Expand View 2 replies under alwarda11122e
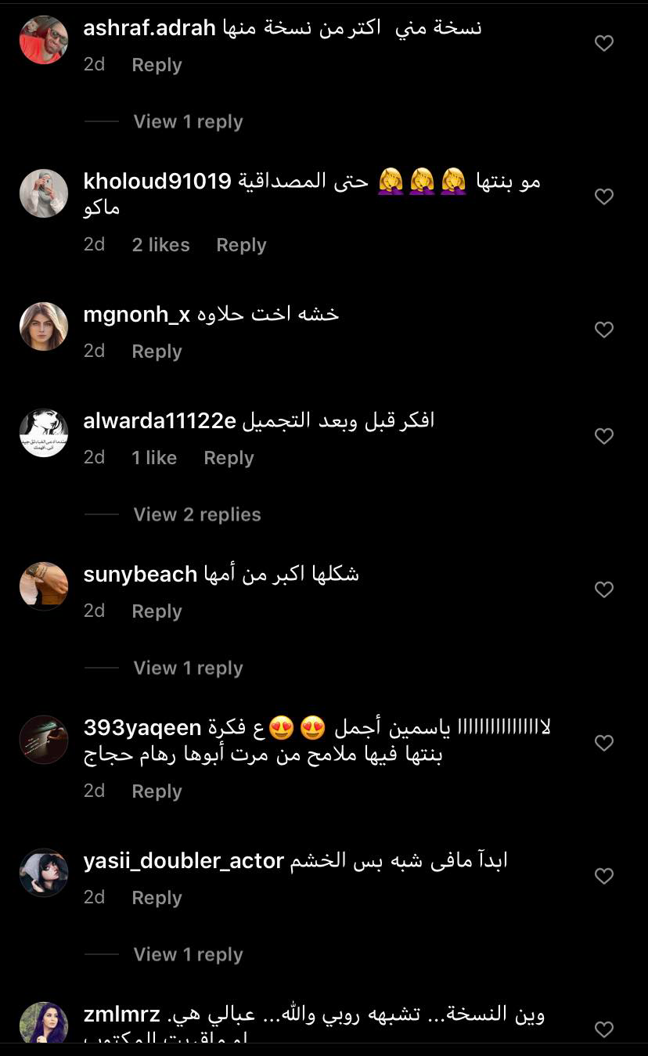This screenshot has width=648, height=1056. tap(197, 514)
